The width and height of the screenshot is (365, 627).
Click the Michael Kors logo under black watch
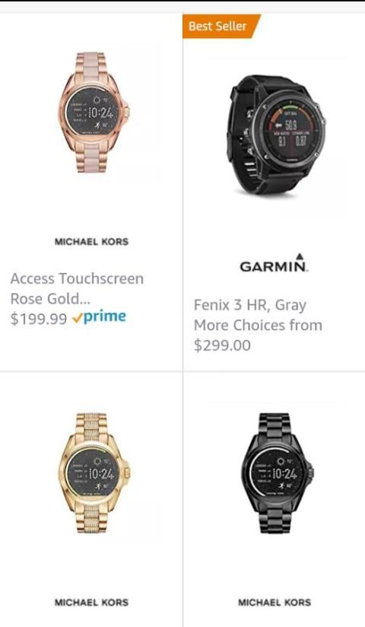tap(275, 602)
